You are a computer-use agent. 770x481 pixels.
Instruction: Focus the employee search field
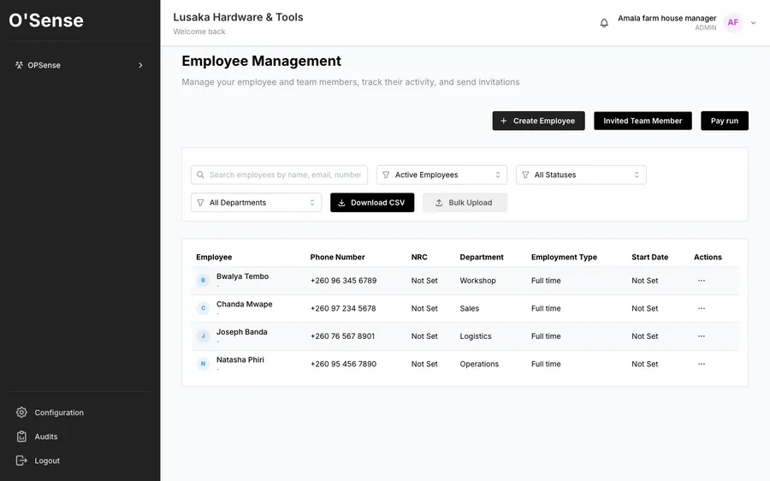pyautogui.click(x=279, y=175)
